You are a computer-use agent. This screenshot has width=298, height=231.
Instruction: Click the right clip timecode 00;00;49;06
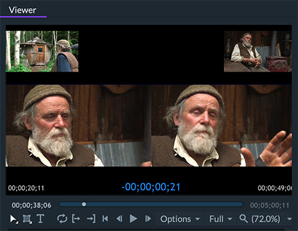[x=275, y=188]
